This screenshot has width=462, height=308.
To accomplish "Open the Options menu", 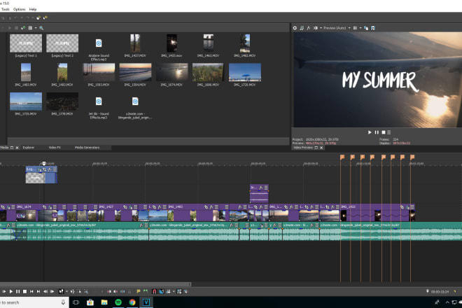I will 19,9.
